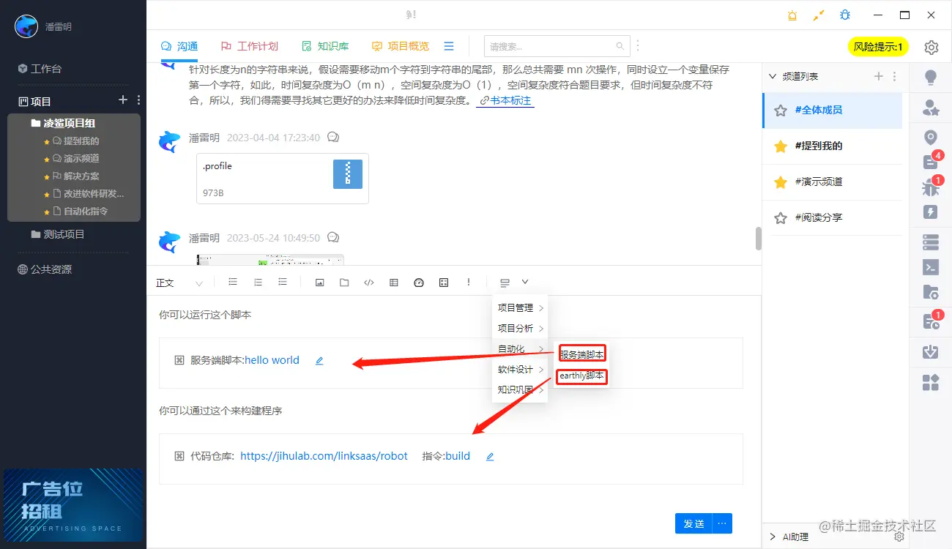Click the folder-with-gear icon in right sidebar
Screen dimensions: 952x549
[x=931, y=292]
